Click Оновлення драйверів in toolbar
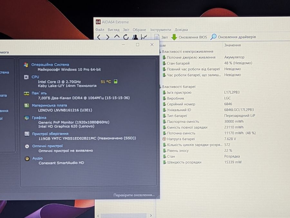290x218 pixels. tap(233, 37)
